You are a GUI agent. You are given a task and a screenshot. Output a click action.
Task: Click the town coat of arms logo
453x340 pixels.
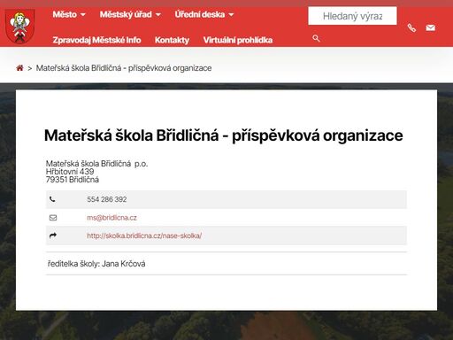[19, 27]
